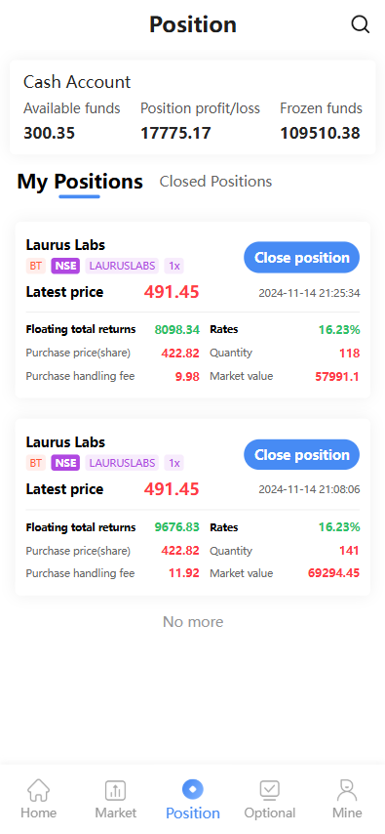Select the Frozen funds amount 109510.38
The width and height of the screenshot is (385, 834).
coord(321,133)
